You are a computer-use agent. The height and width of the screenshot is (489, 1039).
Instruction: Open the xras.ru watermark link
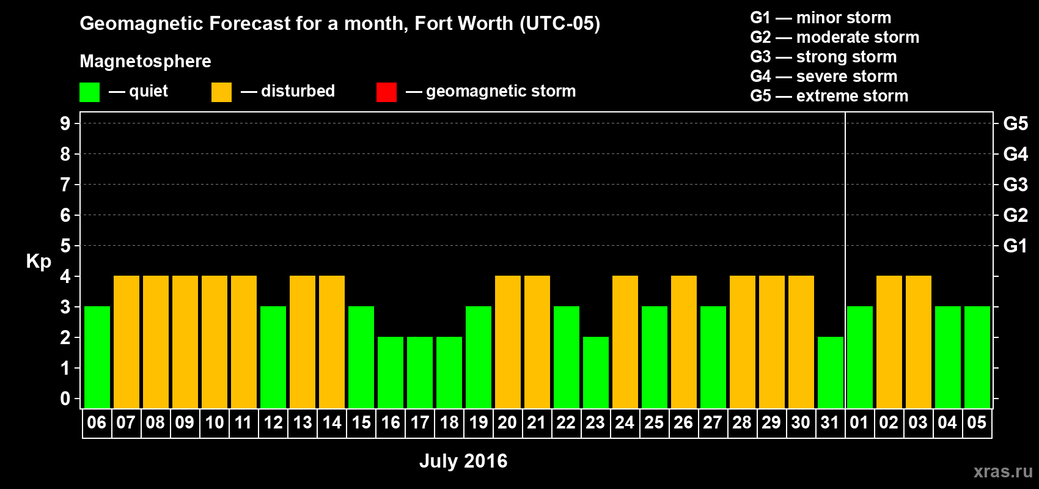(x=1003, y=471)
